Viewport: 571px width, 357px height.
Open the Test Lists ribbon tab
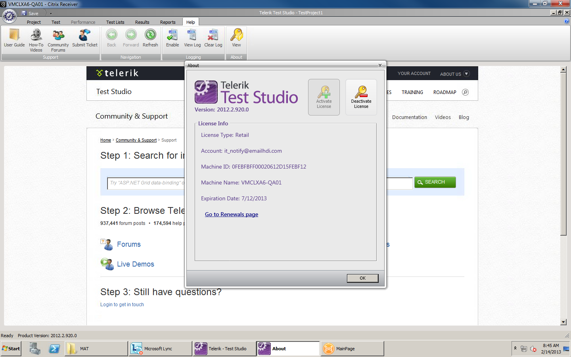pyautogui.click(x=115, y=22)
